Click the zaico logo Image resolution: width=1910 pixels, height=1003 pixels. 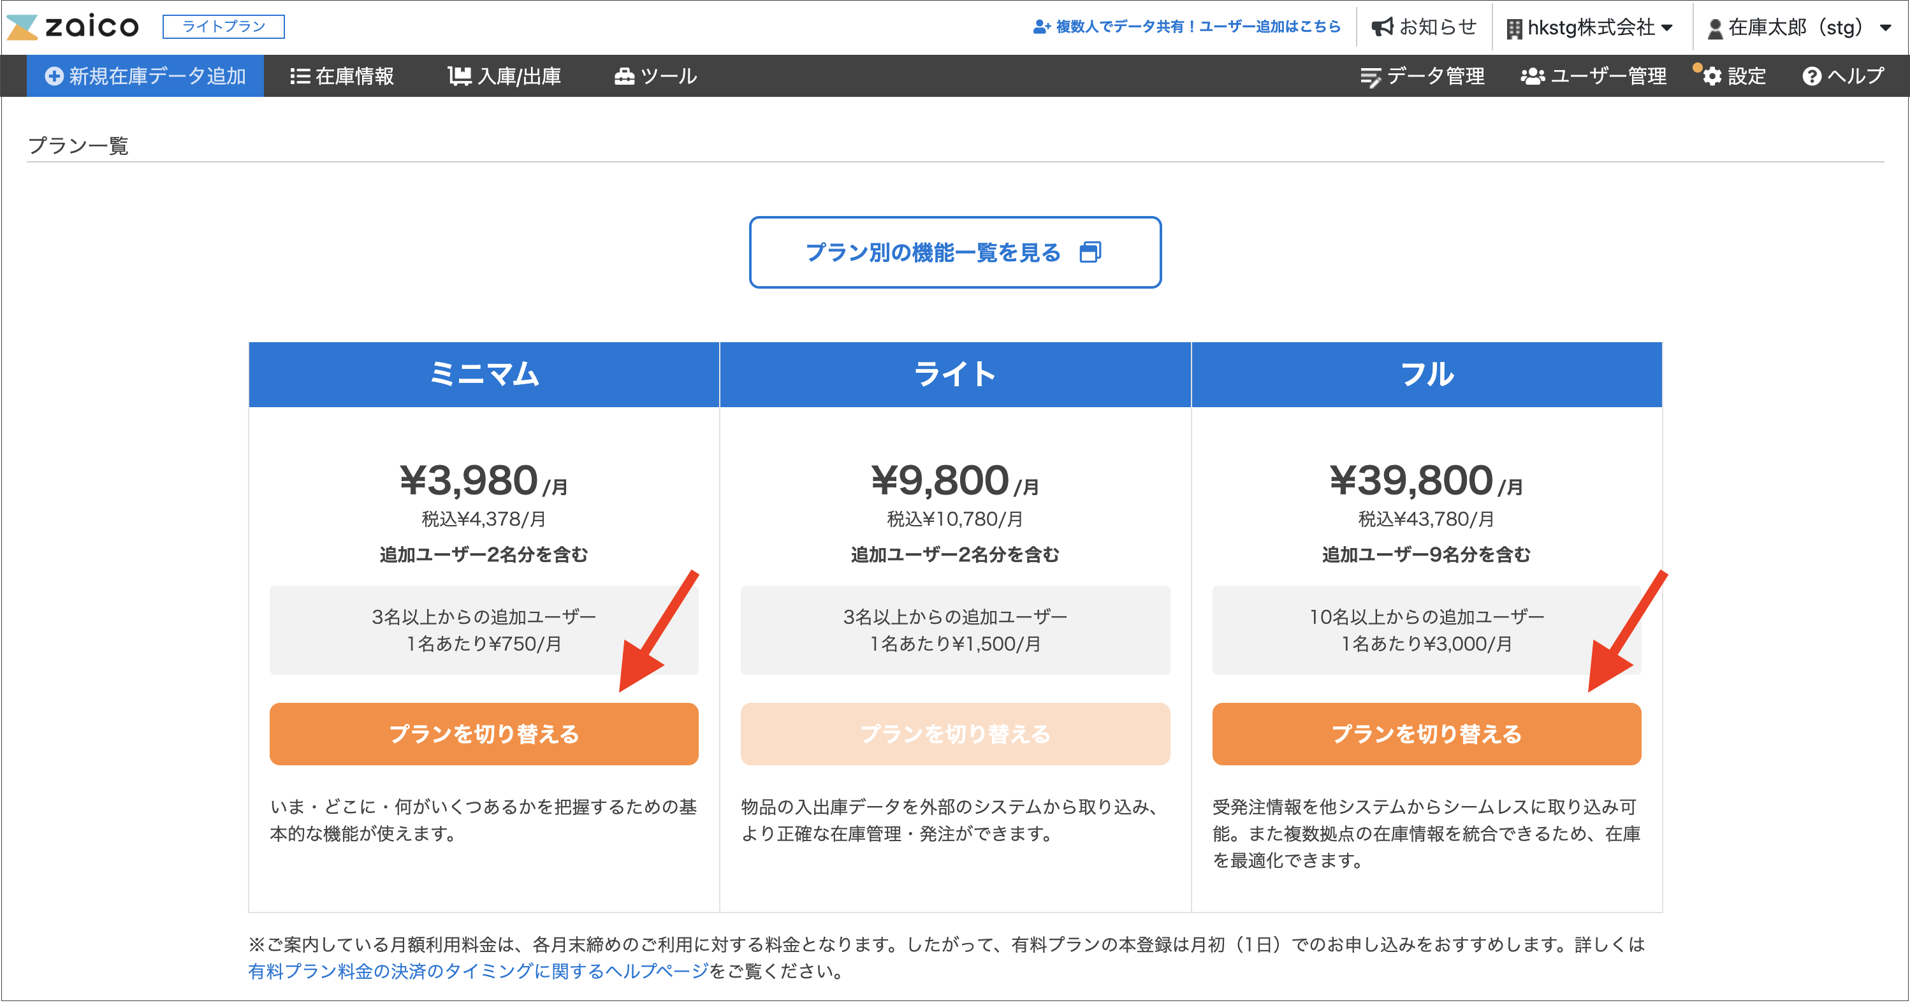(x=72, y=27)
